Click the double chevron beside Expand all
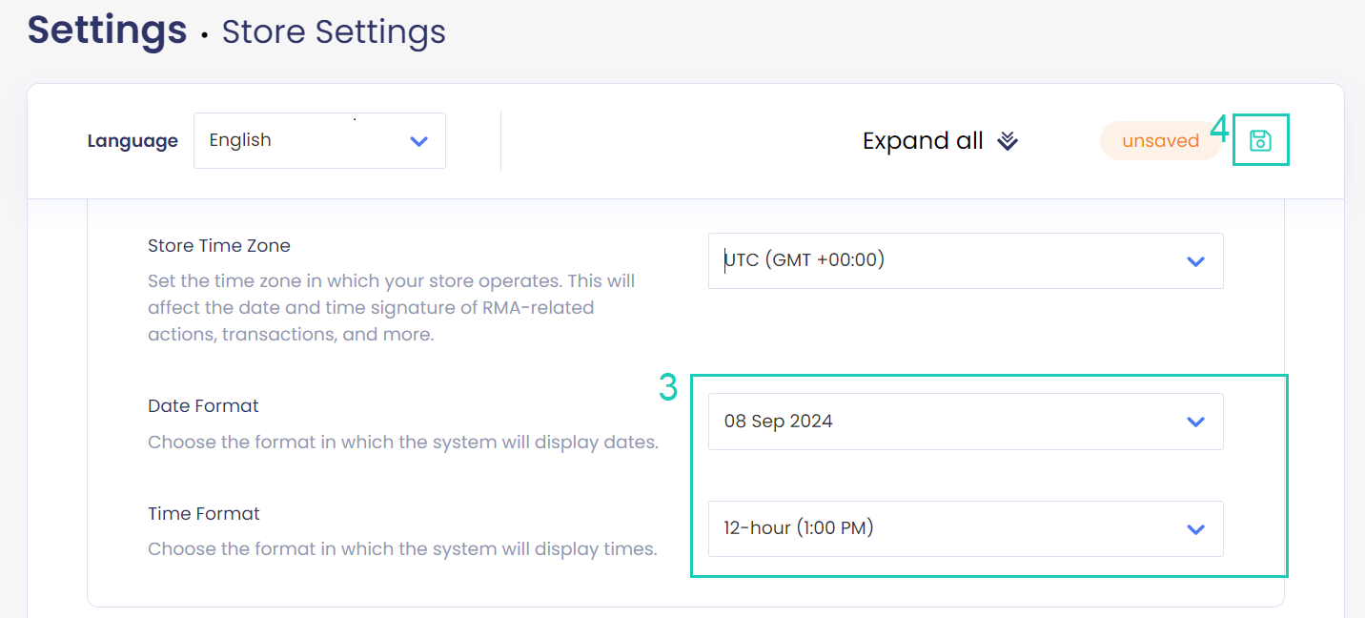This screenshot has height=618, width=1365. [x=1008, y=141]
